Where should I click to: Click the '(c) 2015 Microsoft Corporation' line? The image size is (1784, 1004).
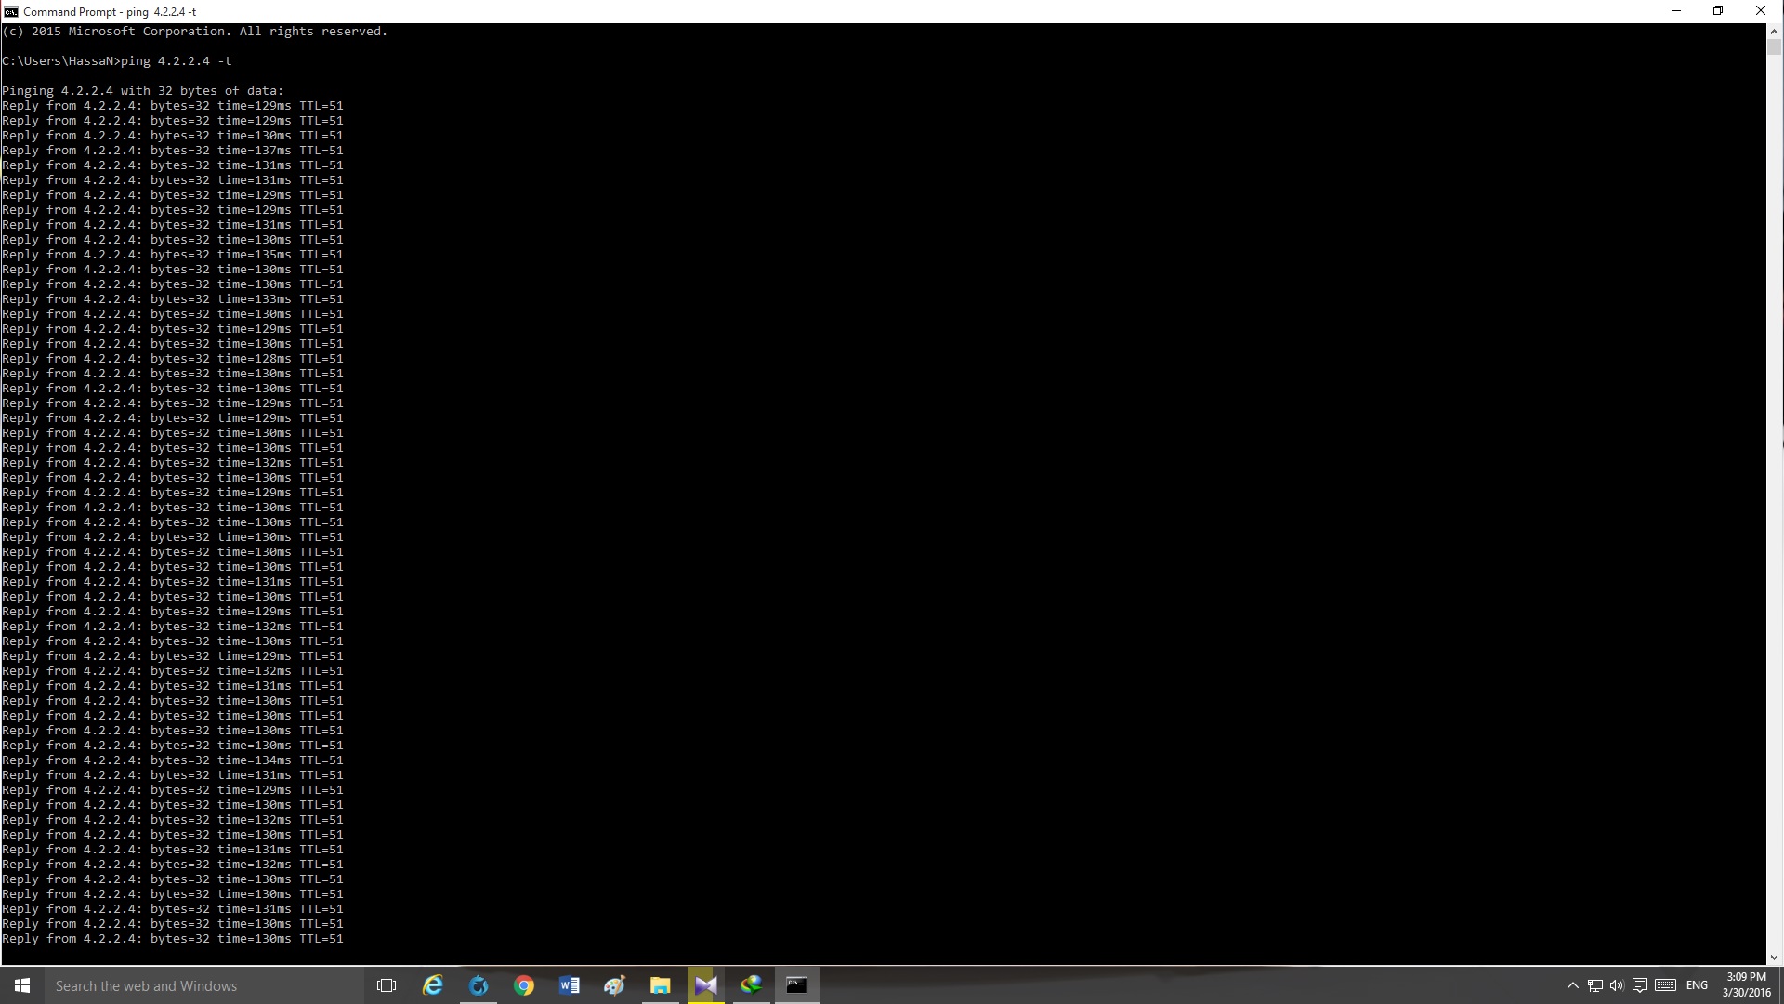click(195, 32)
